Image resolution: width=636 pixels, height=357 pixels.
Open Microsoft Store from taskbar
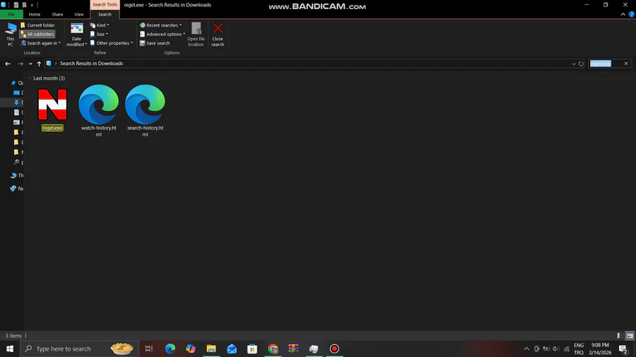pyautogui.click(x=252, y=349)
